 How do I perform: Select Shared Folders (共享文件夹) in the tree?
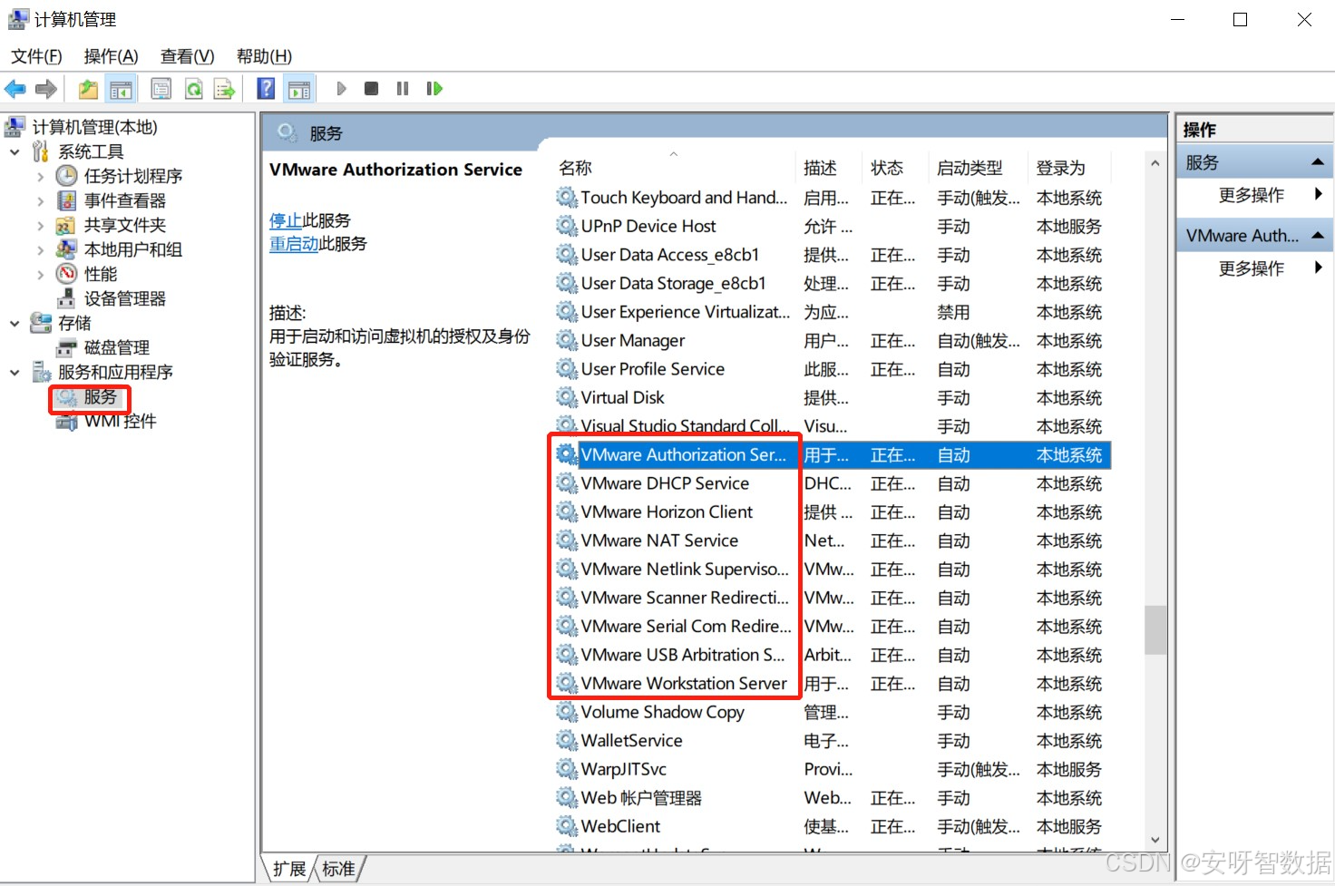125,225
